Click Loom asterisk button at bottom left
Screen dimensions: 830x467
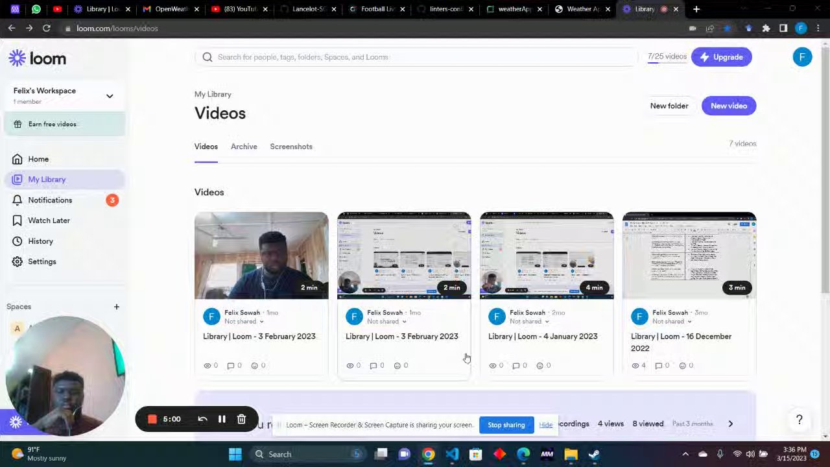(16, 423)
